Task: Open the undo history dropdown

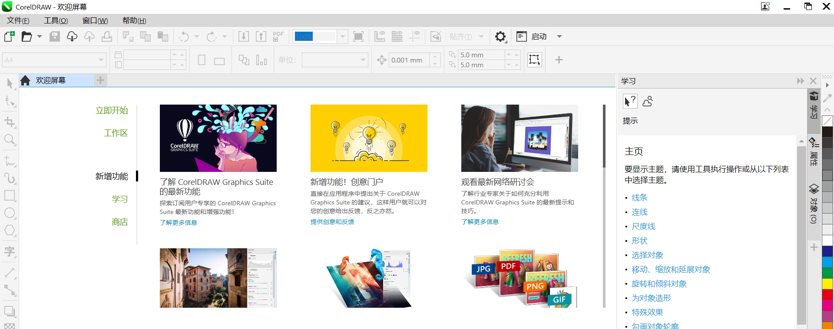Action: [197, 36]
